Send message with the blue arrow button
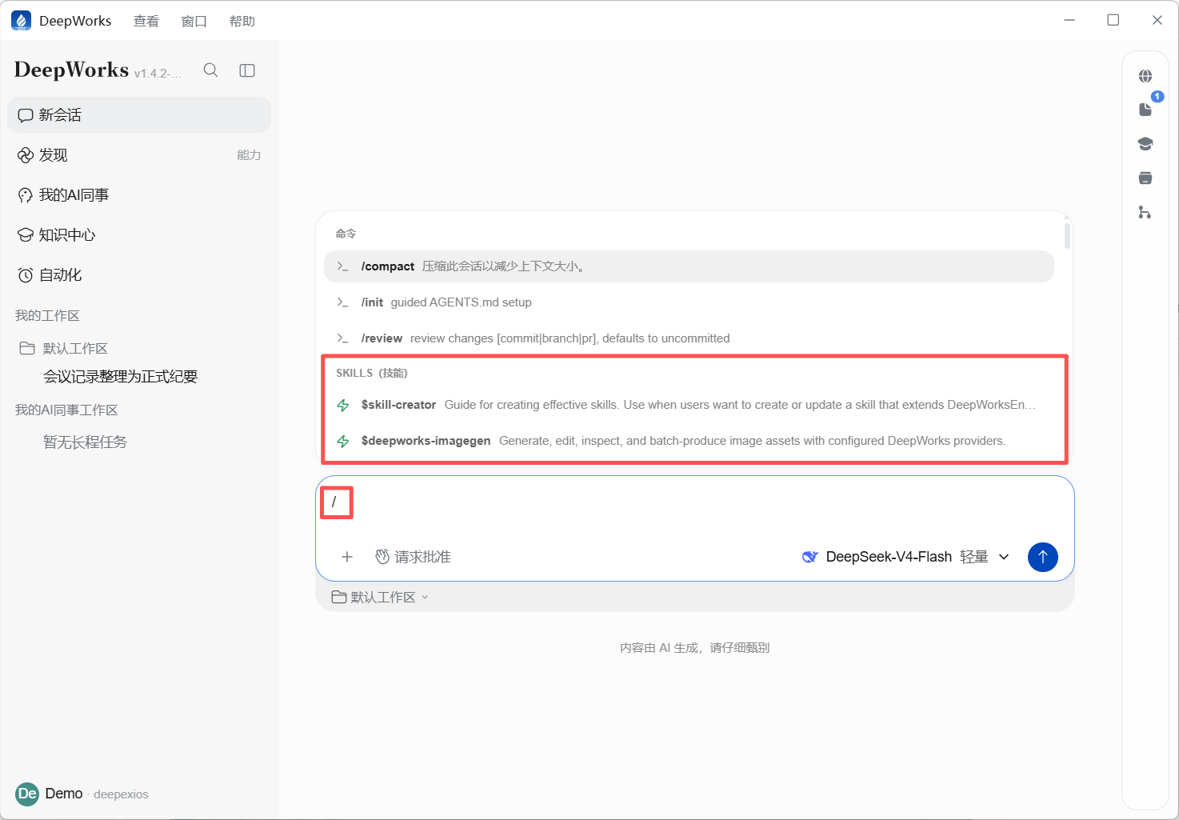Screen dimensions: 1179x820 [1042, 557]
